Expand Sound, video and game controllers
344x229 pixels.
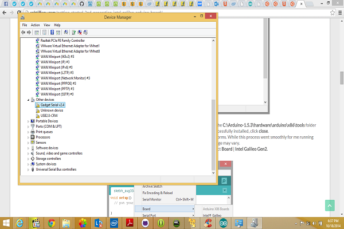click(28, 153)
